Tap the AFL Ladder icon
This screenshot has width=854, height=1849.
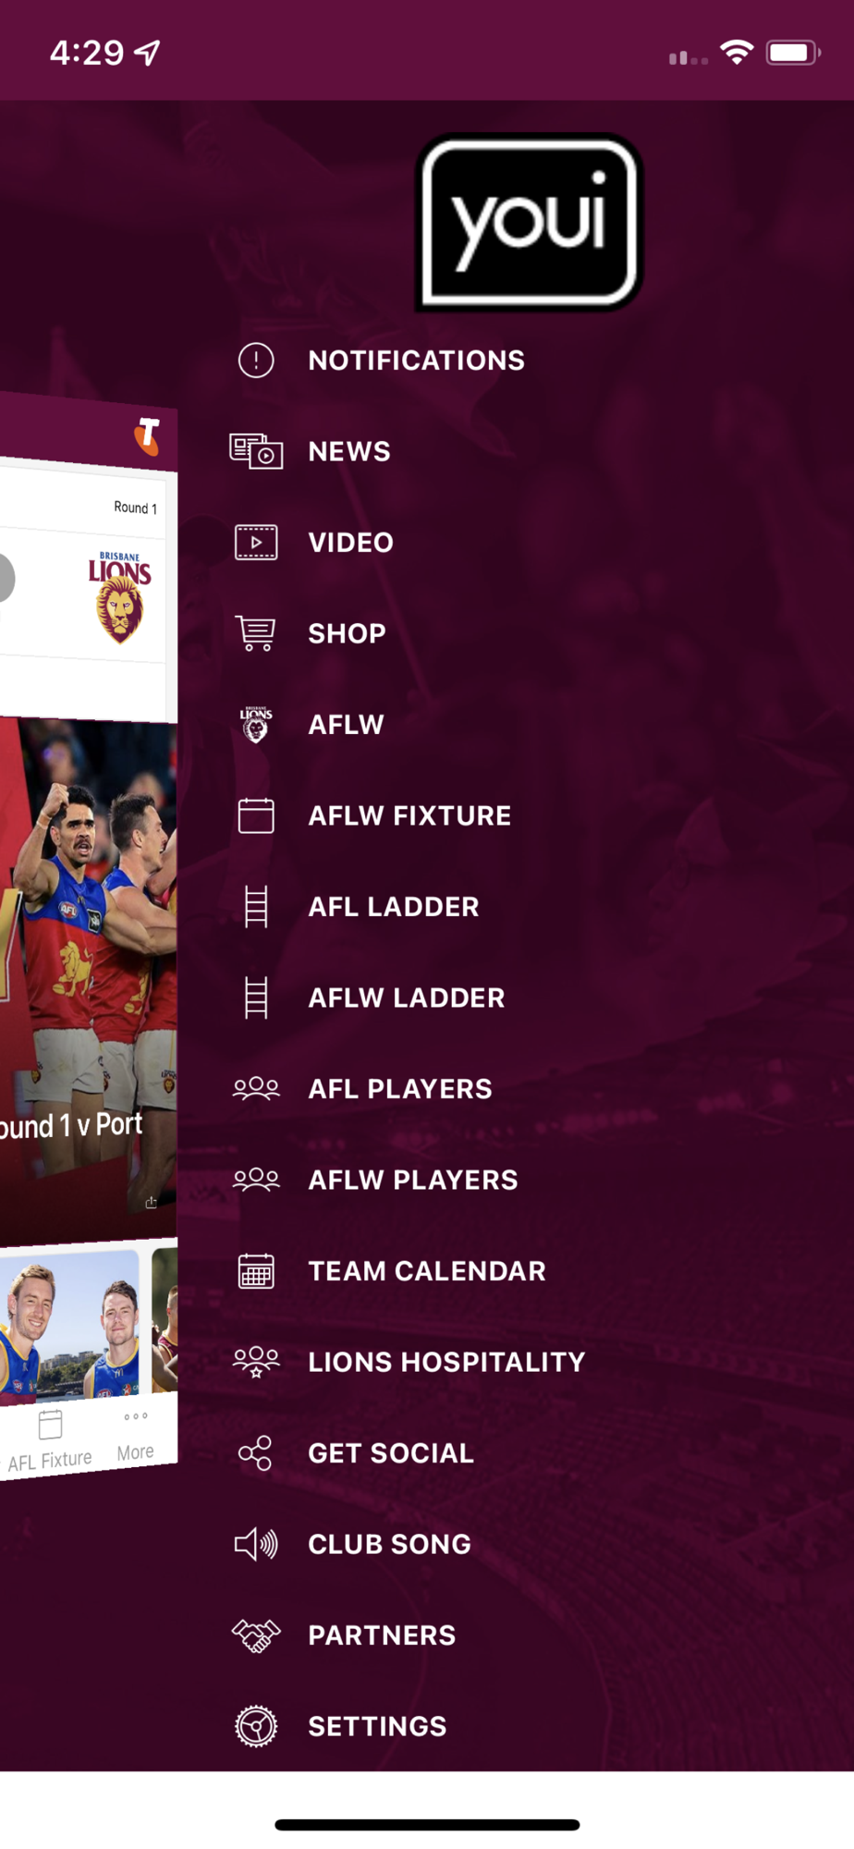tap(256, 907)
